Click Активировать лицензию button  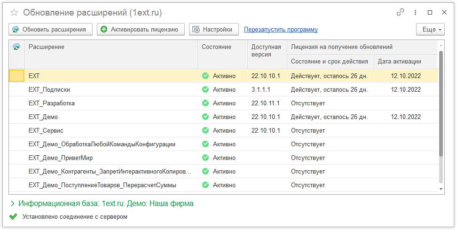[141, 29]
